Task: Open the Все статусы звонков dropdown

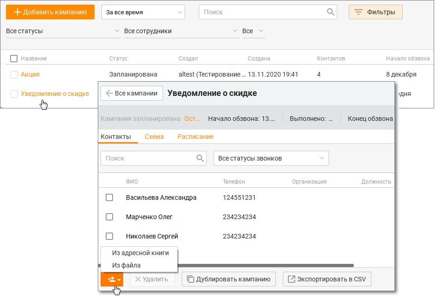Action: click(271, 158)
